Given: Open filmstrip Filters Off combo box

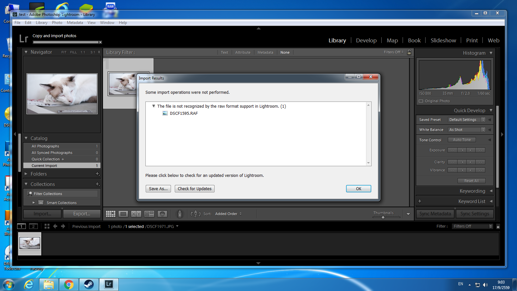Looking at the screenshot, I should point(472,226).
